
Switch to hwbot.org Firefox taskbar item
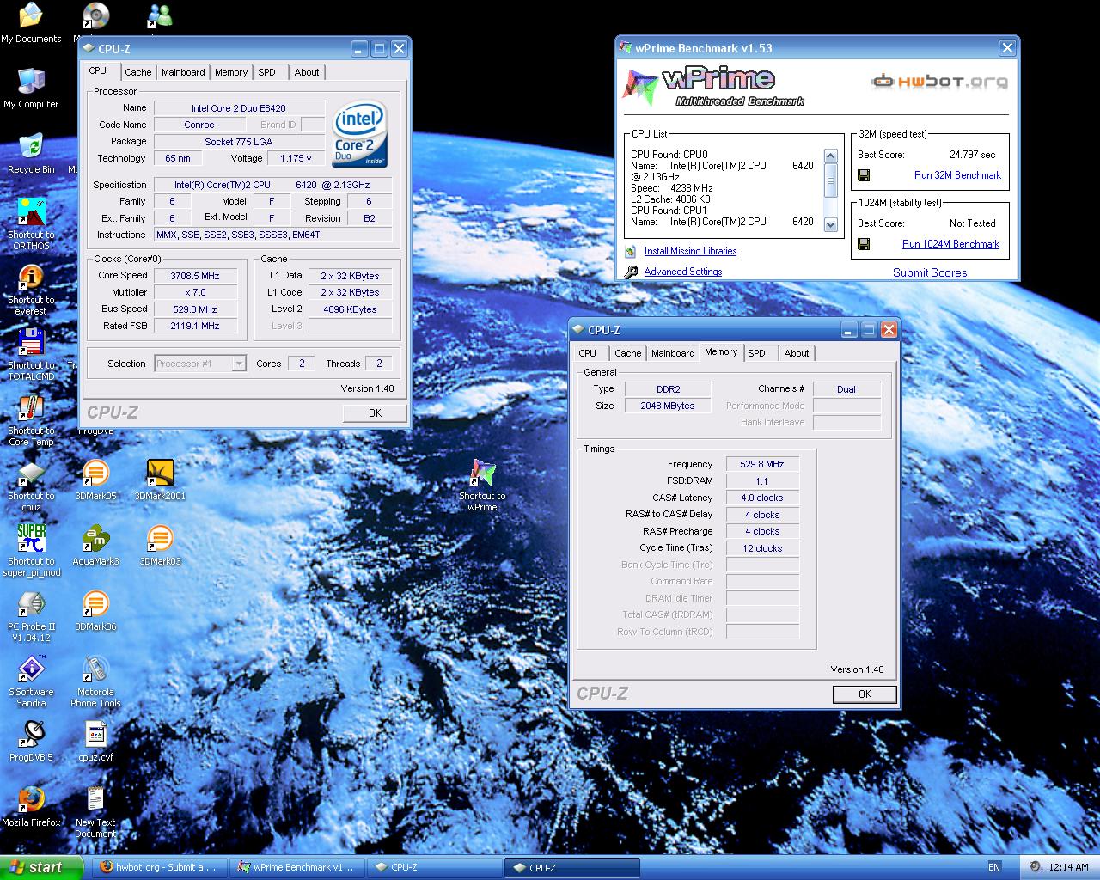pos(159,867)
